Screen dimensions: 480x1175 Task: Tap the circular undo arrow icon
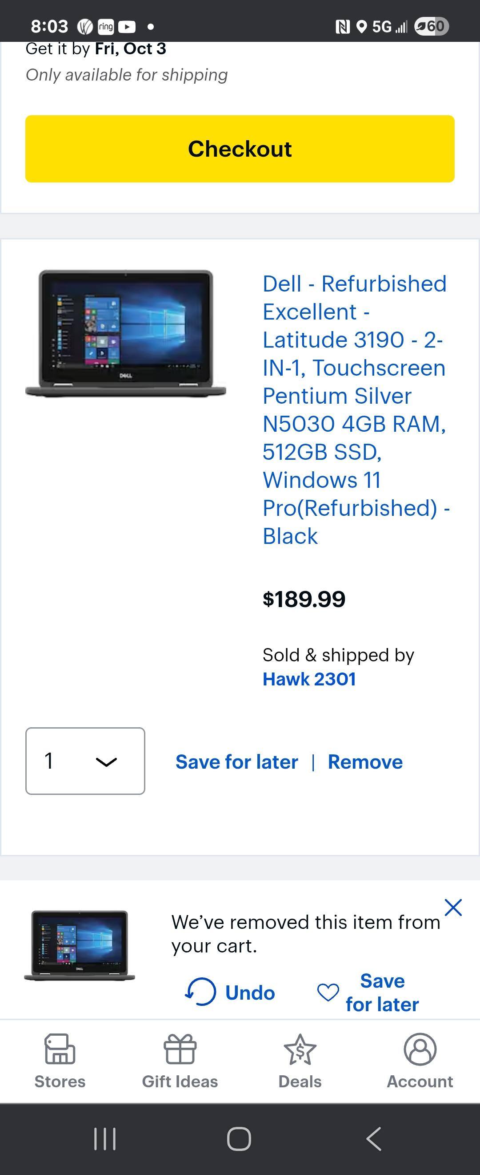200,992
